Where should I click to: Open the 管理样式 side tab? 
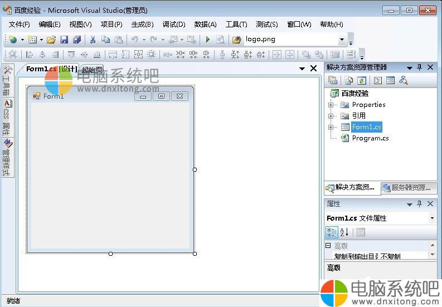click(7, 157)
